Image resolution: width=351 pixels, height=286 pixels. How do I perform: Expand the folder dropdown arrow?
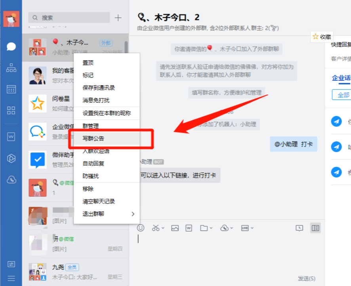pyautogui.click(x=211, y=228)
